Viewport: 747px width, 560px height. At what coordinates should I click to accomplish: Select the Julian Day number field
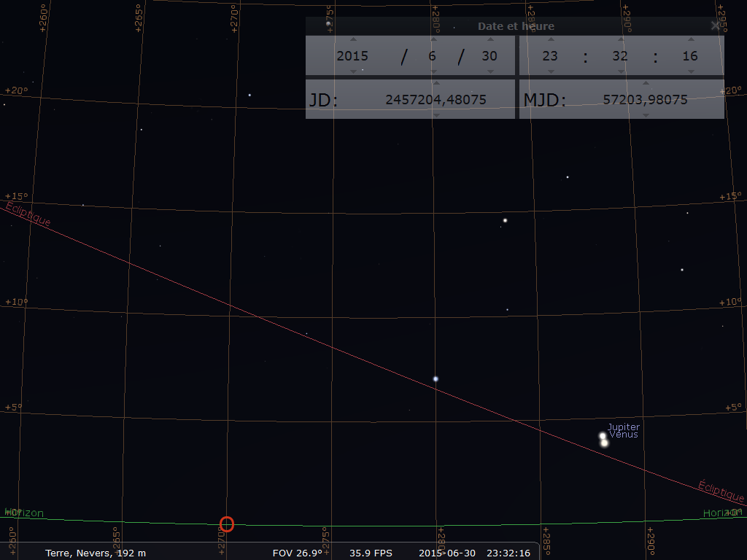436,100
